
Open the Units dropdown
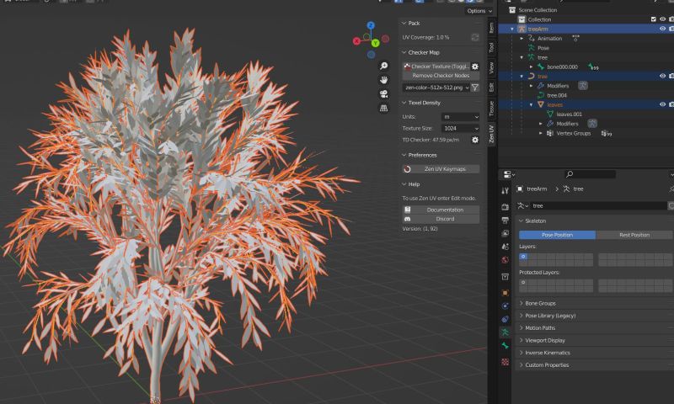tap(460, 117)
